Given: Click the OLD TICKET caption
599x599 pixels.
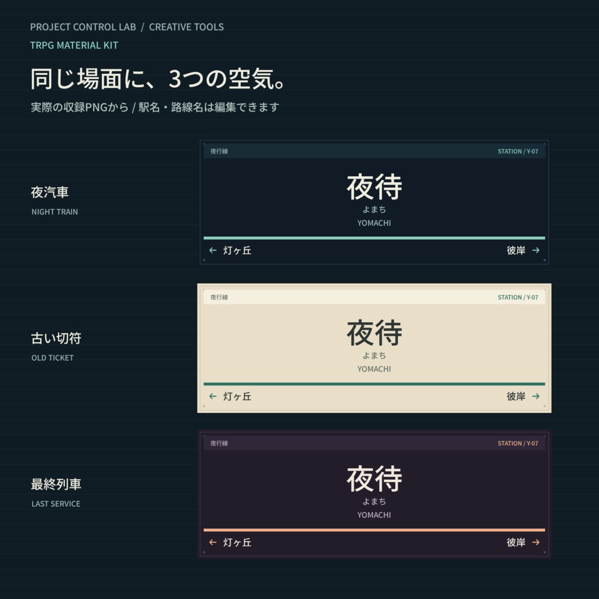Looking at the screenshot, I should click(x=52, y=358).
